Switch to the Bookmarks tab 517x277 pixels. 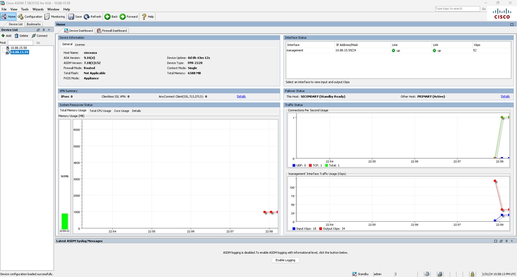[33, 24]
